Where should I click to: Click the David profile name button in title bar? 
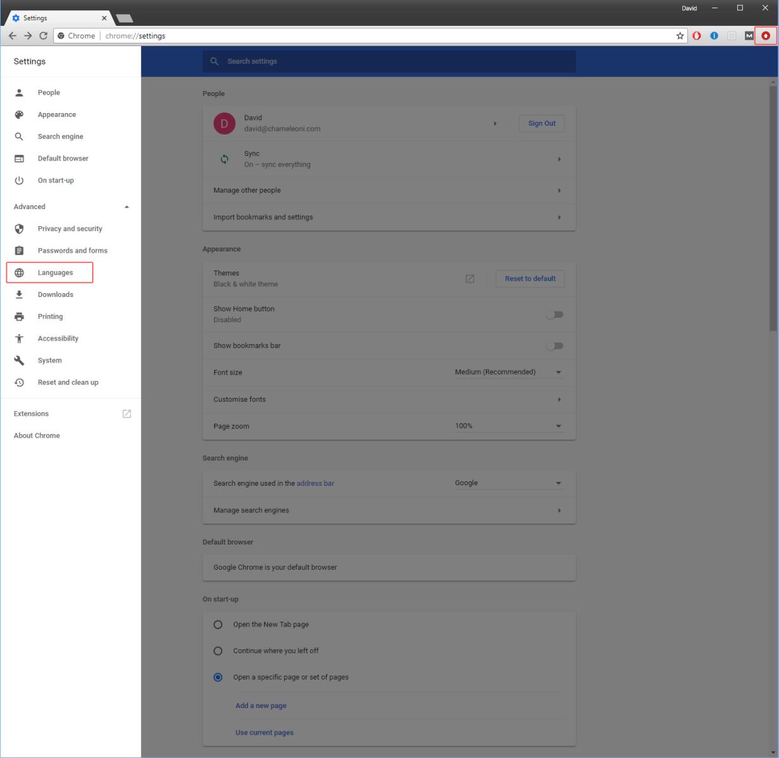pyautogui.click(x=689, y=8)
